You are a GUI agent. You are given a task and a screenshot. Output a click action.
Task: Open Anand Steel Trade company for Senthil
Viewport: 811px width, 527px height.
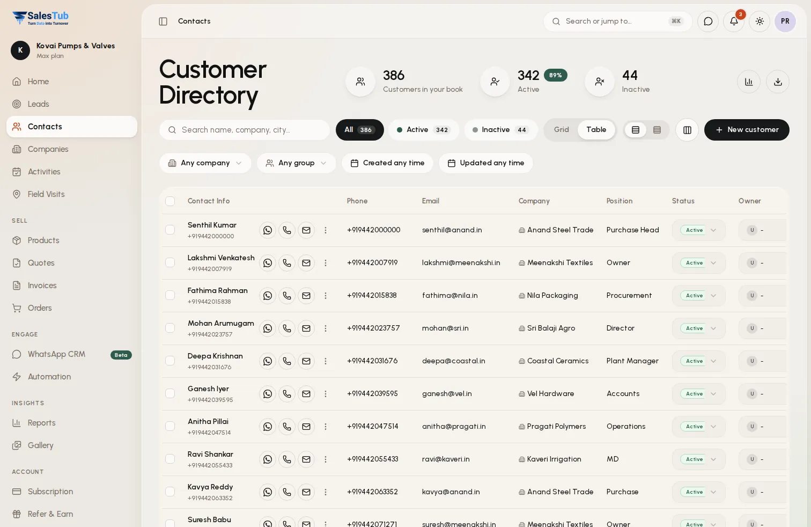[556, 230]
